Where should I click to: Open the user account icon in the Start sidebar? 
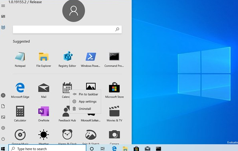click(3, 95)
